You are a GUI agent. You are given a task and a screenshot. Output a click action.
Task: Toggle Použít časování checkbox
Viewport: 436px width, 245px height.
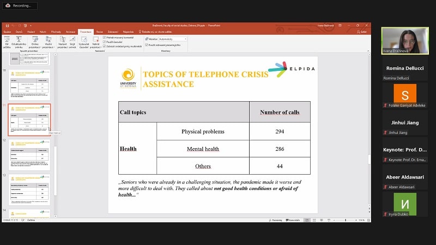(x=104, y=42)
